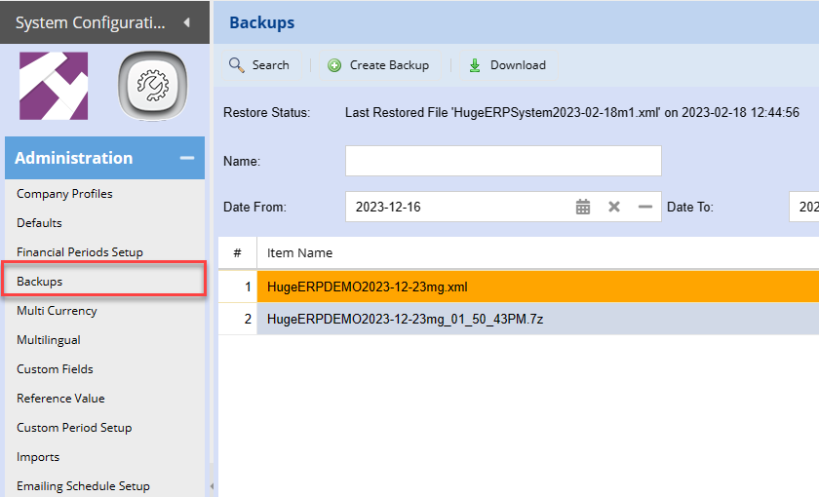
Task: Go to Financial Periods Setup
Action: [x=80, y=252]
